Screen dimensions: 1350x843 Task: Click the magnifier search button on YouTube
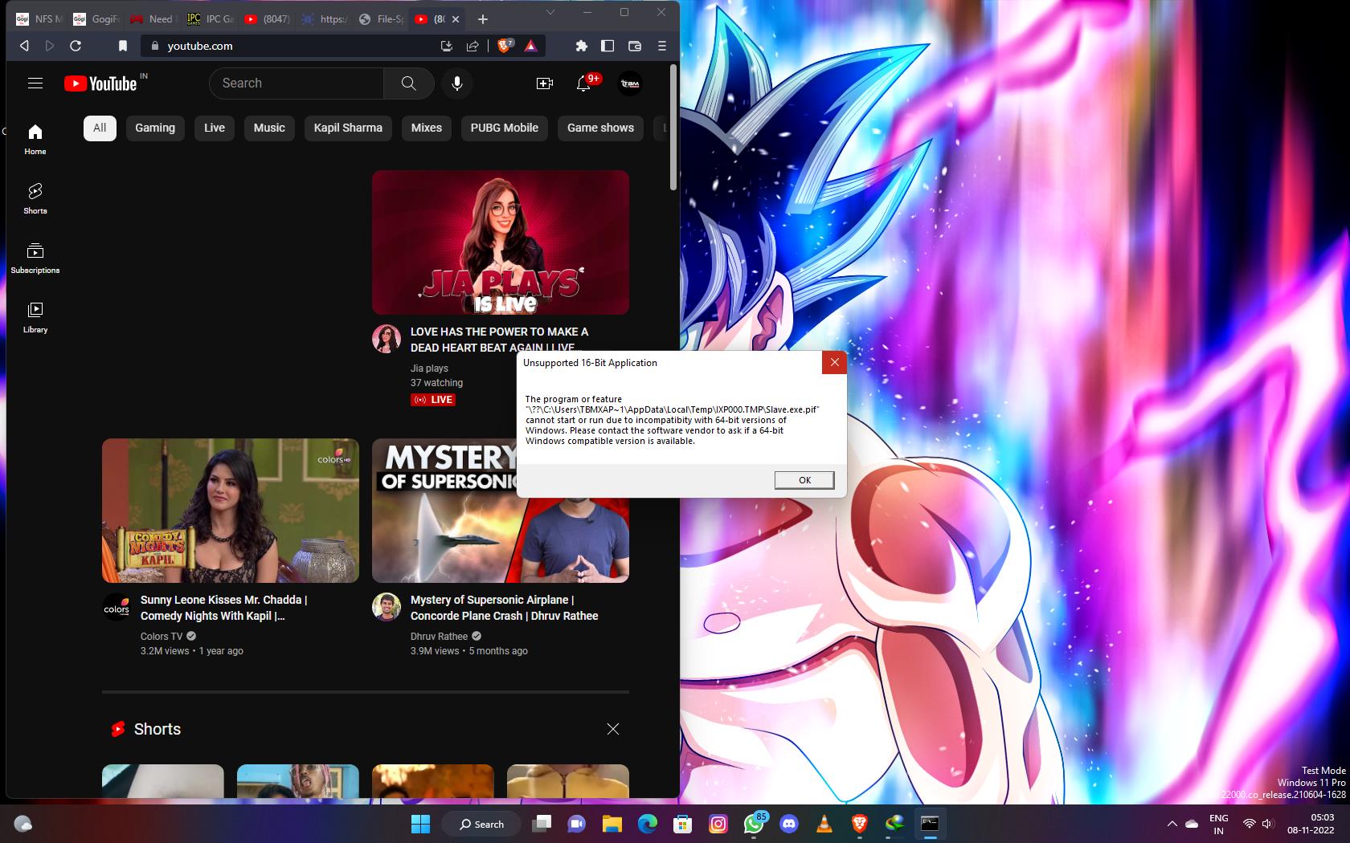tap(408, 83)
